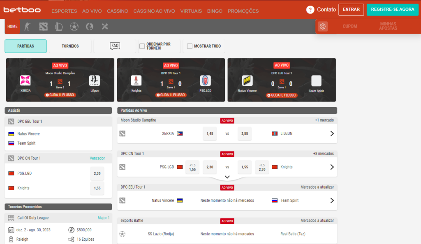This screenshot has width=421, height=244.
Task: Click the Call Of Duty League logo icon
Action: [11, 218]
